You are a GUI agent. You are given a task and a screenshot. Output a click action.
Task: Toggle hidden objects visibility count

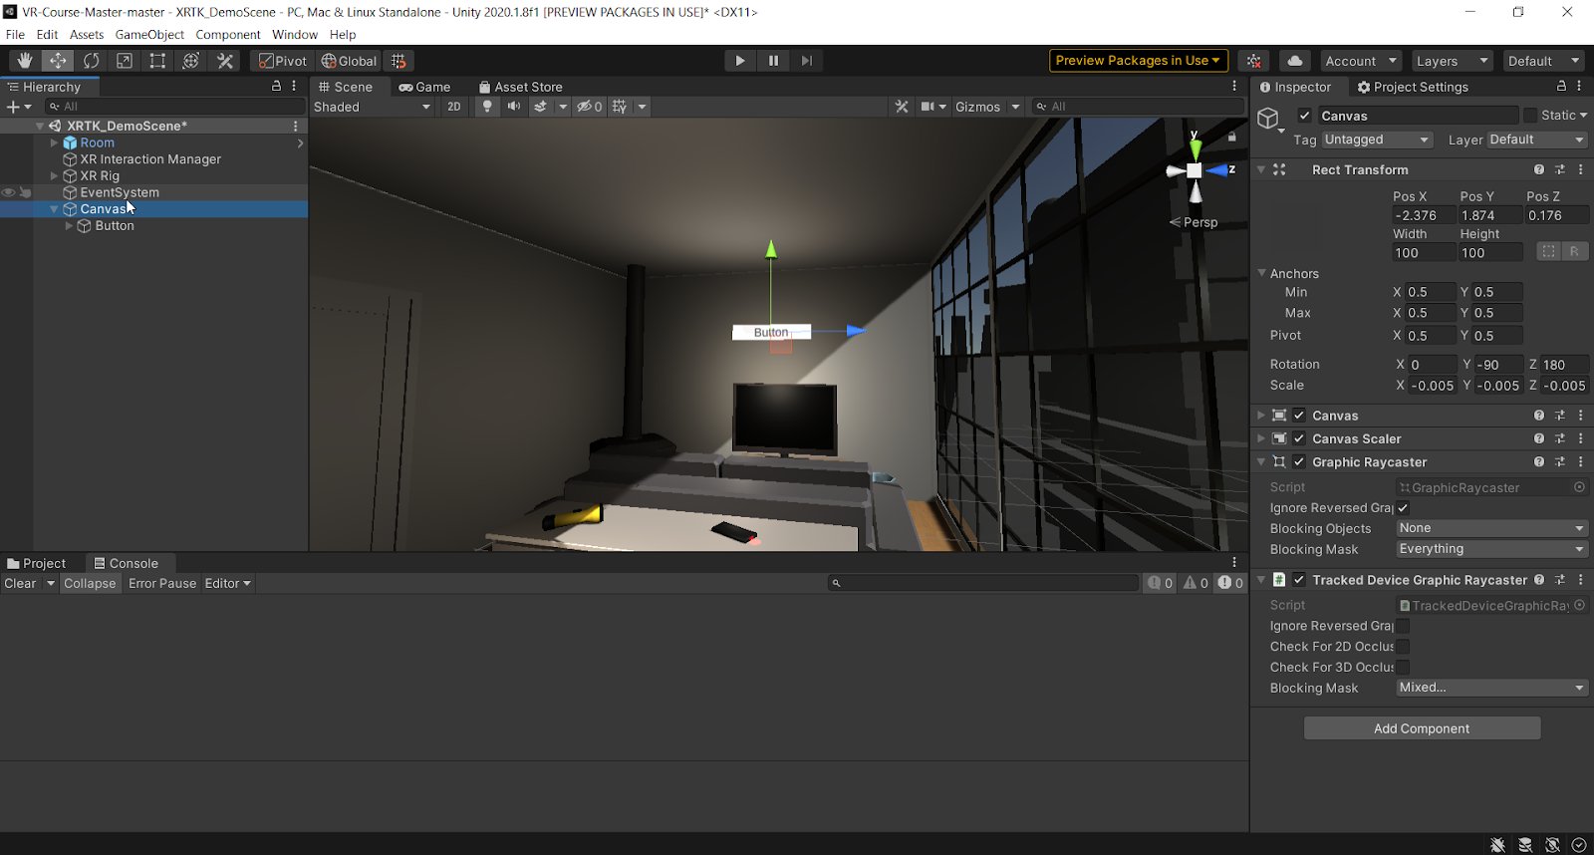click(x=590, y=107)
